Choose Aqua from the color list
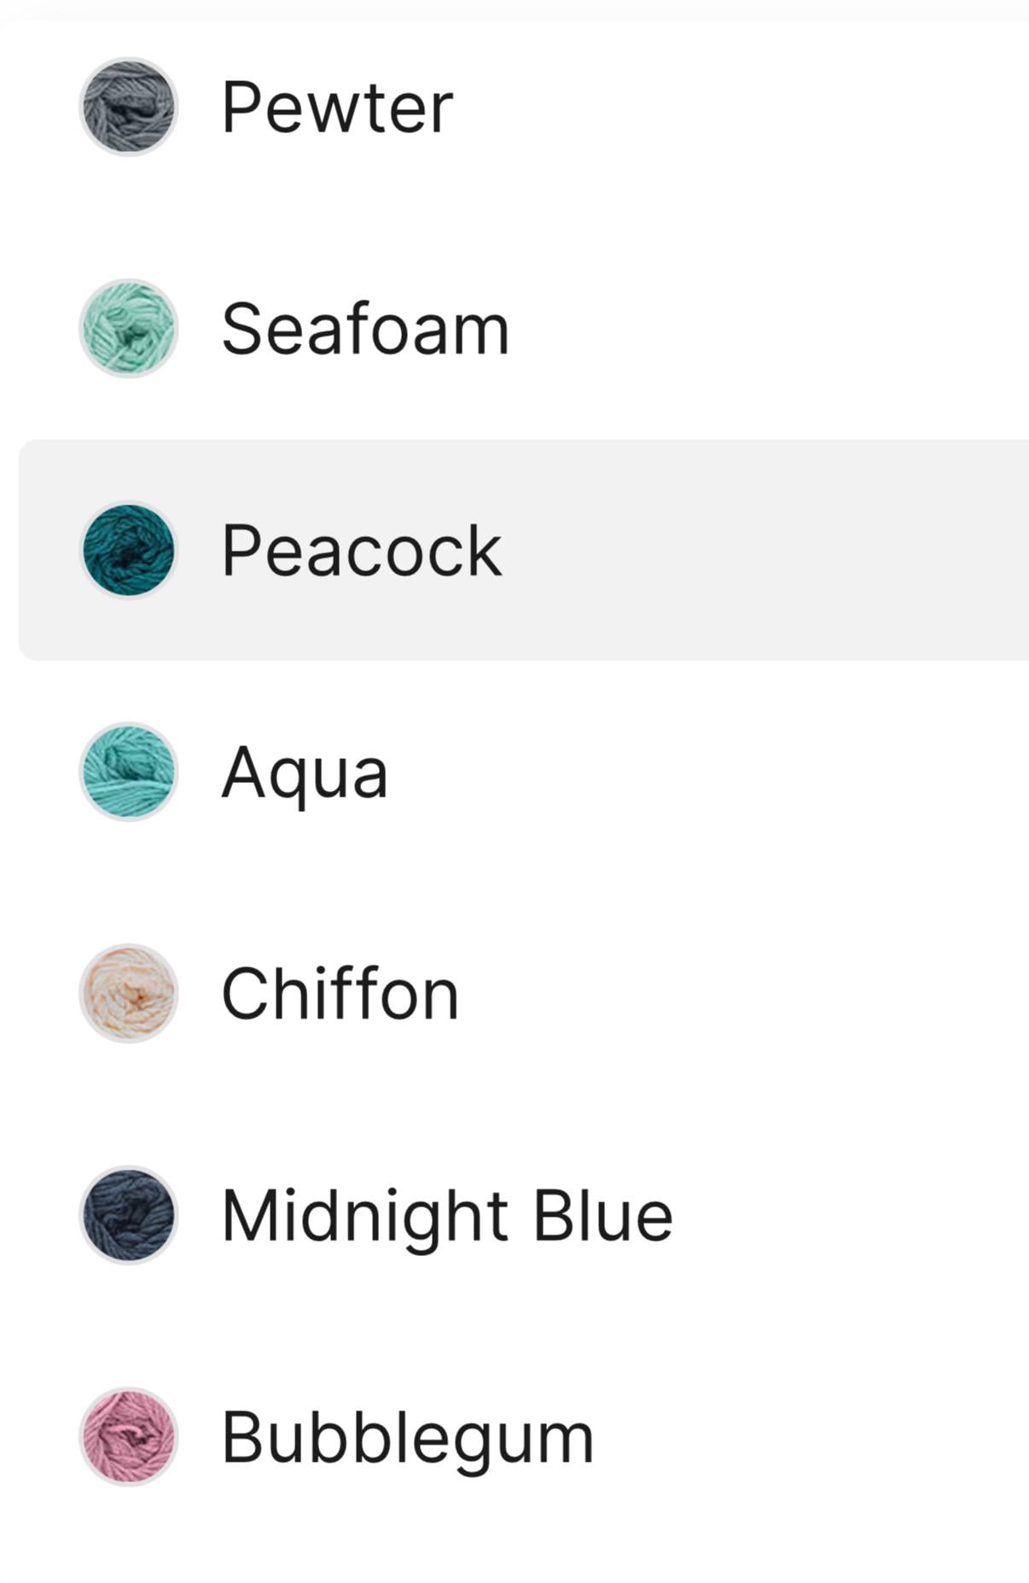1029x1583 pixels. tap(597, 772)
